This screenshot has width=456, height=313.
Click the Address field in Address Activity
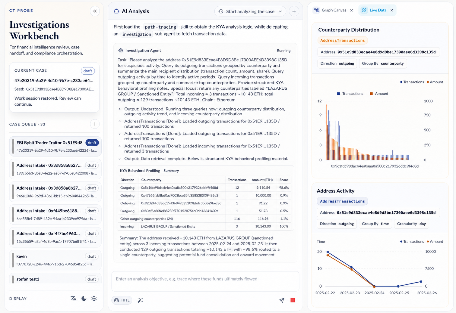tap(378, 212)
